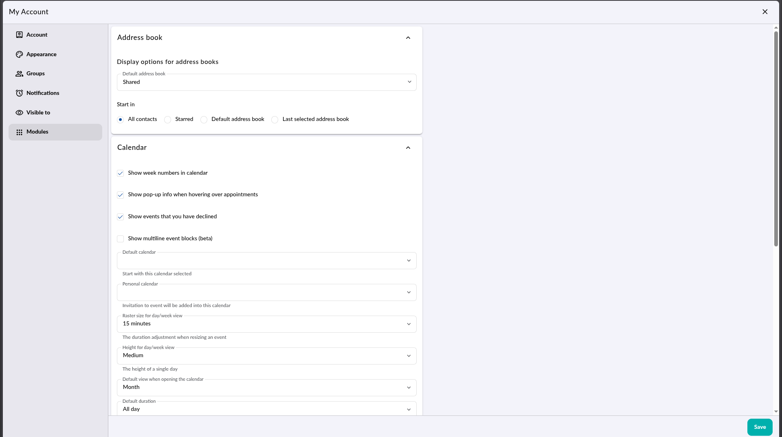The height and width of the screenshot is (437, 782).
Task: Open the Visible to settings section
Action: tap(55, 112)
